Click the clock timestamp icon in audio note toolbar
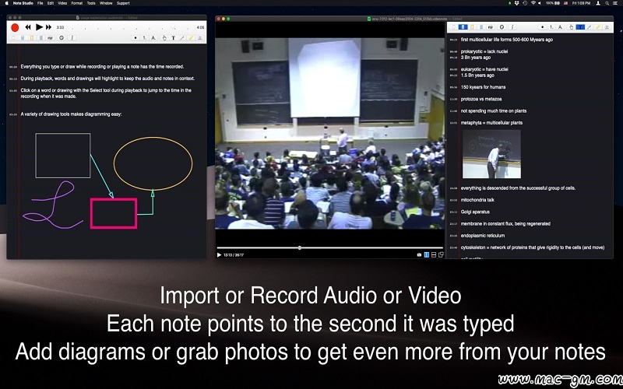Viewport: 623px width, 389px height. pos(62,37)
